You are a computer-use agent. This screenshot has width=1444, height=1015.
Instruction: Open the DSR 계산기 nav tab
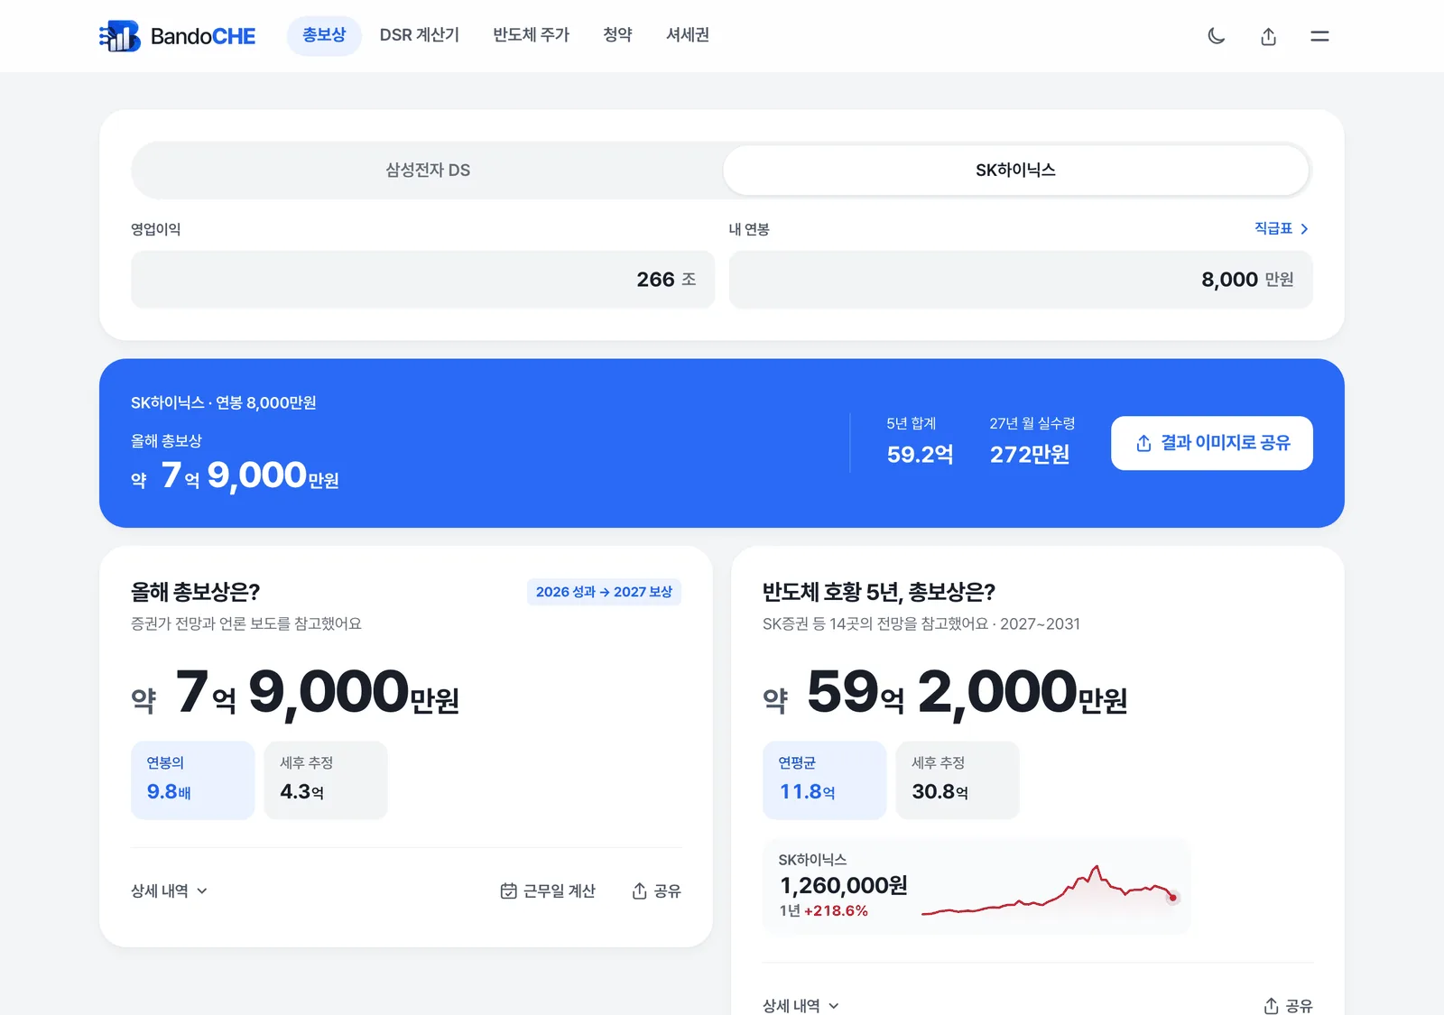pyautogui.click(x=420, y=35)
